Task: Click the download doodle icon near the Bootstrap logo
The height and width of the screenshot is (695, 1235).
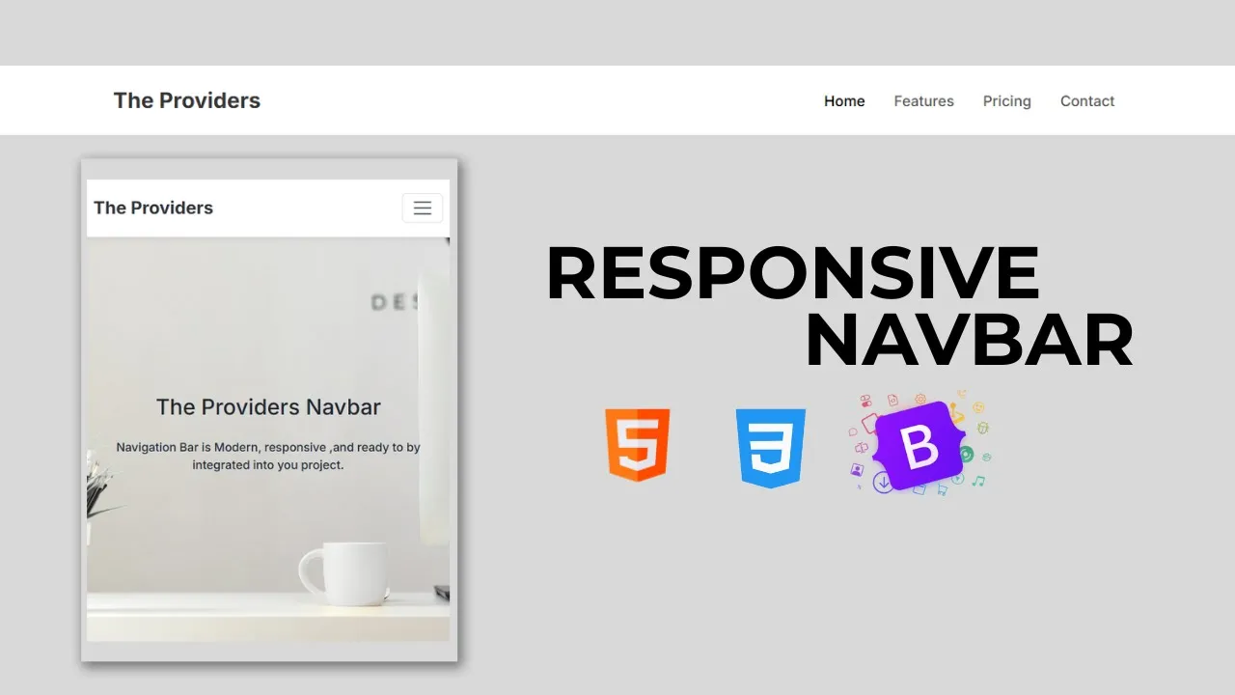Action: (884, 482)
